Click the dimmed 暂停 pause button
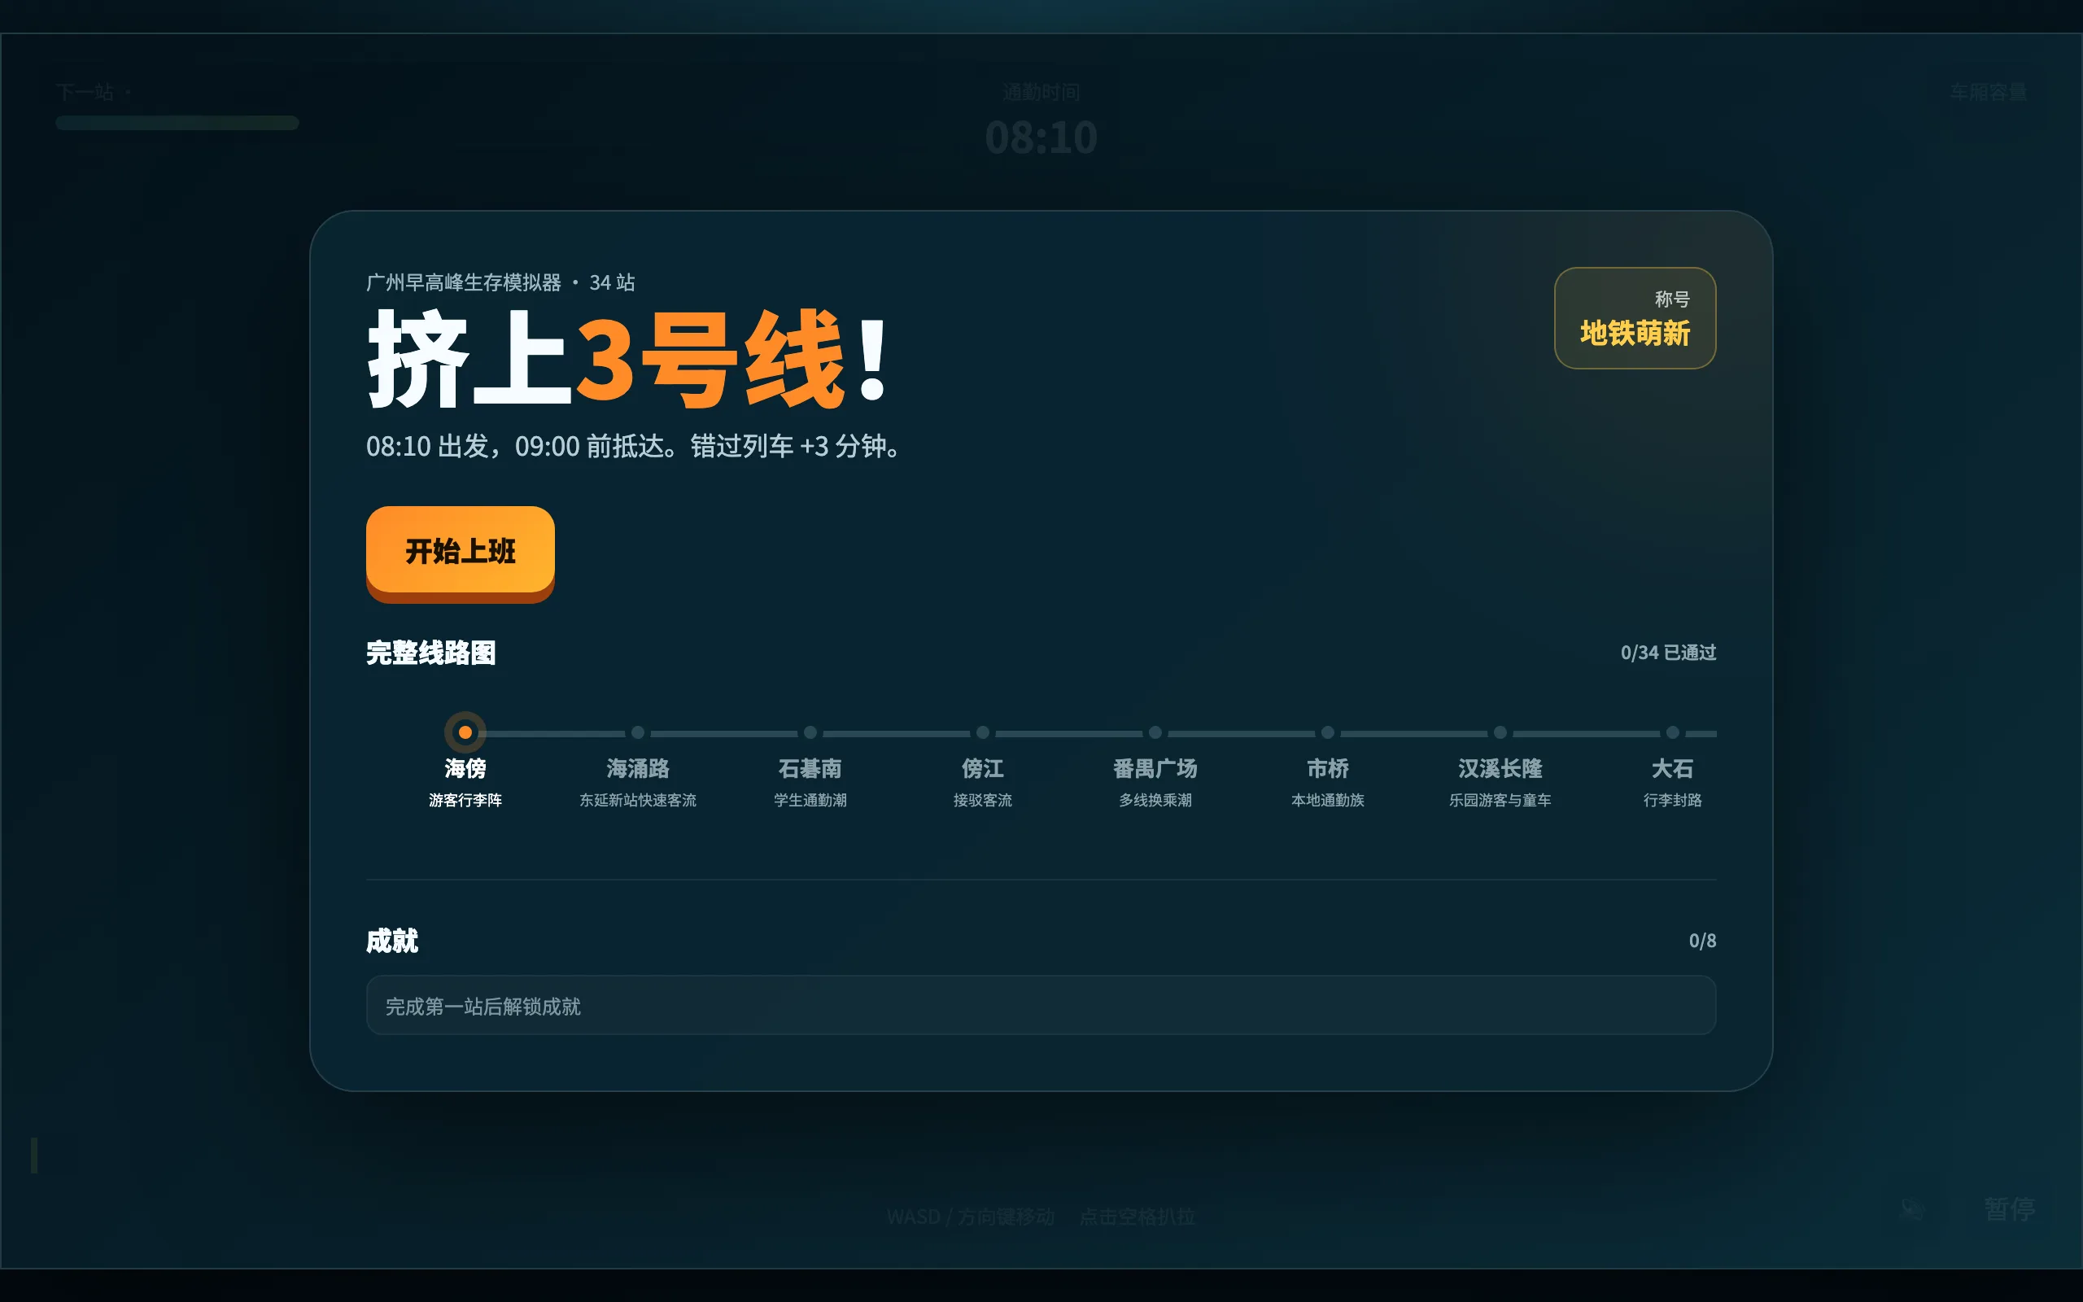 tap(2009, 1209)
